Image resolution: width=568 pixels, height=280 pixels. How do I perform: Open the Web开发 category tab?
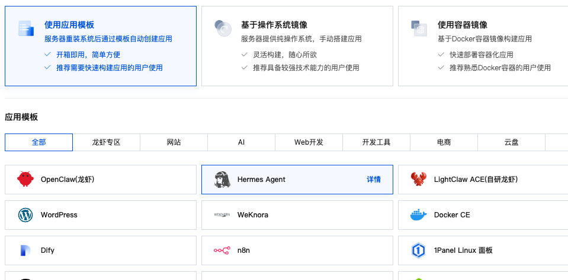pyautogui.click(x=309, y=142)
